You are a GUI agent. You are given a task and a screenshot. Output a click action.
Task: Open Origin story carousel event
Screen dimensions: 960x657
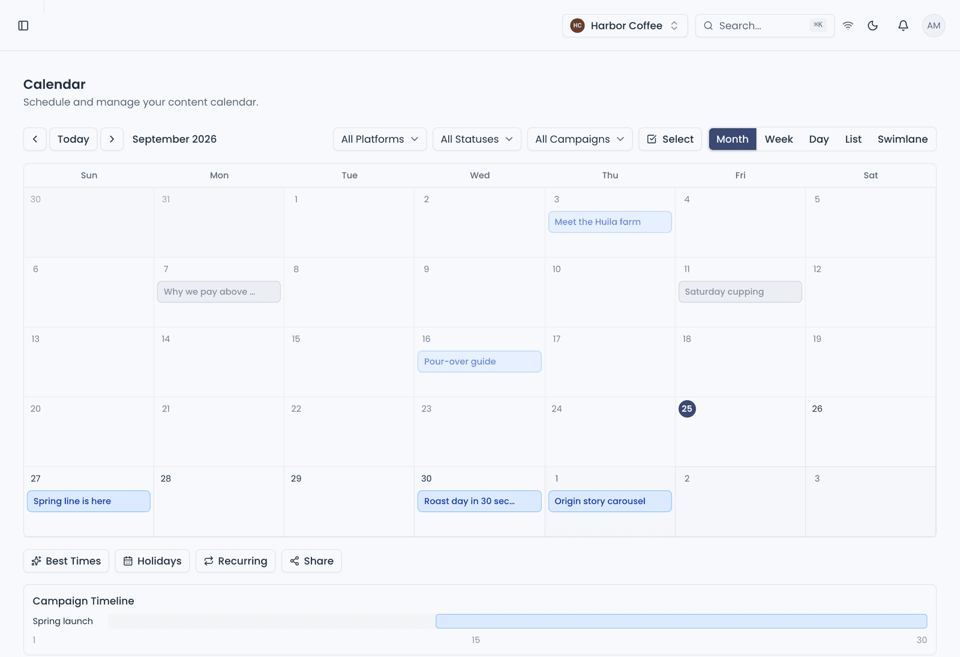click(610, 501)
